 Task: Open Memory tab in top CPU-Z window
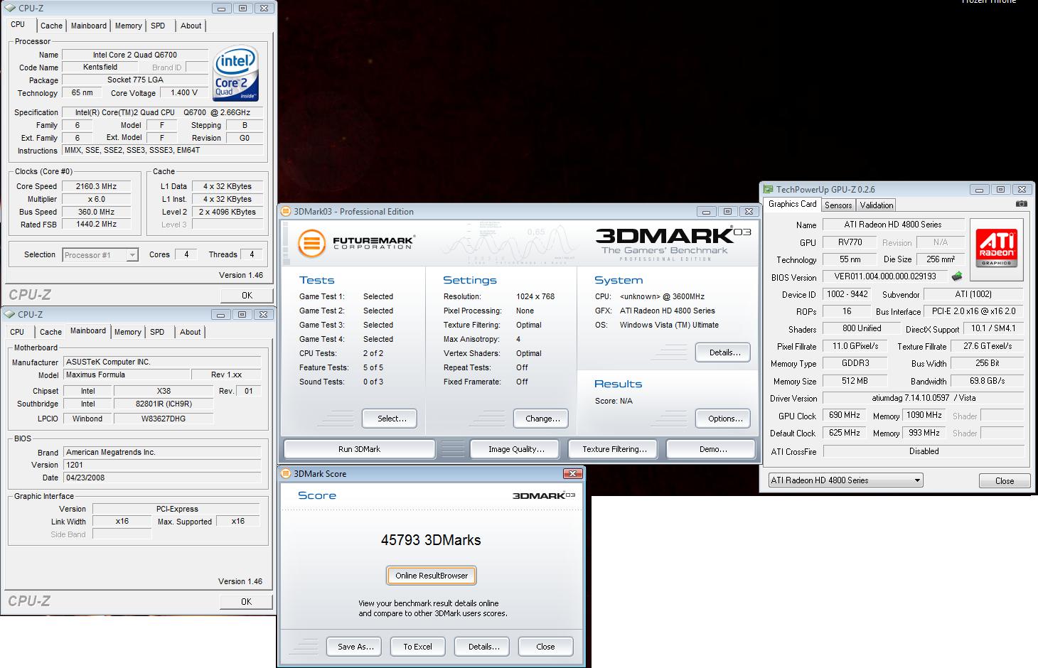click(x=128, y=26)
